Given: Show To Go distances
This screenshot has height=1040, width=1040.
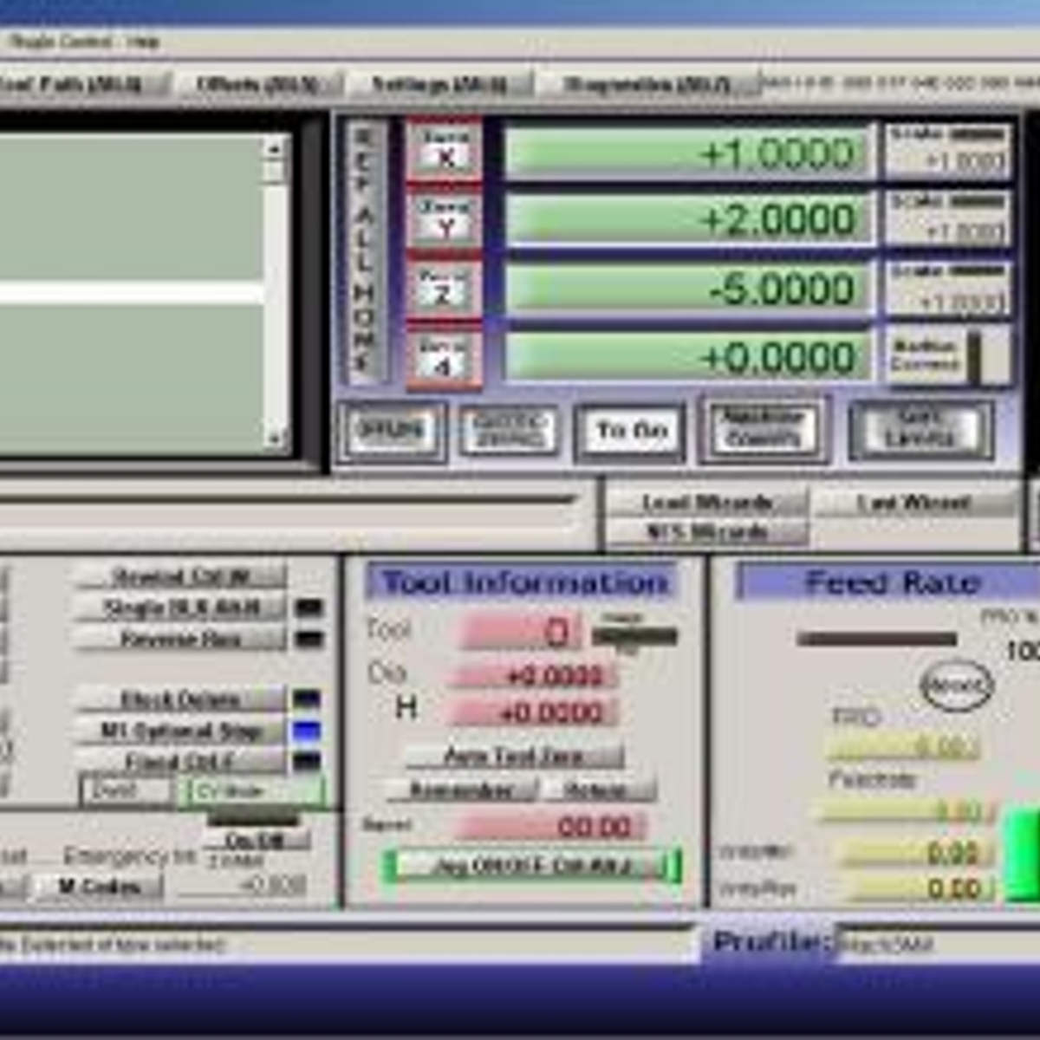Looking at the screenshot, I should (x=631, y=431).
